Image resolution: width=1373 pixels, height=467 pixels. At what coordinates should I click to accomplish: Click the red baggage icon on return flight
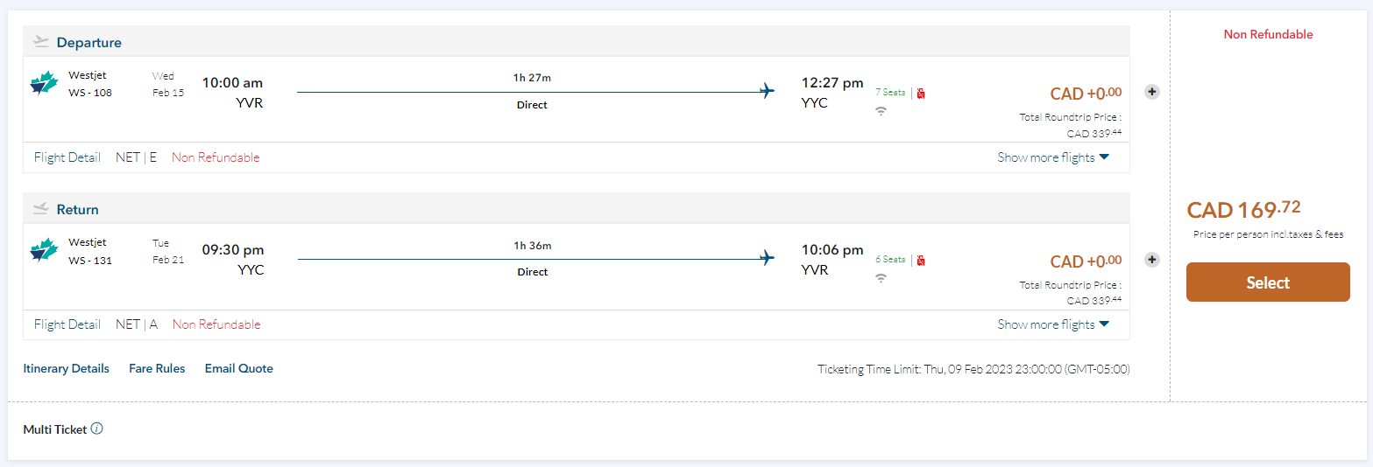coord(921,261)
